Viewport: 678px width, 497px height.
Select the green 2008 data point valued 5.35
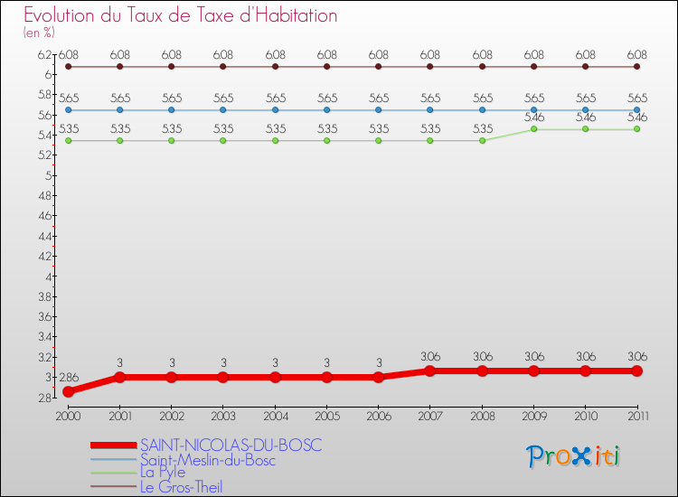(482, 140)
